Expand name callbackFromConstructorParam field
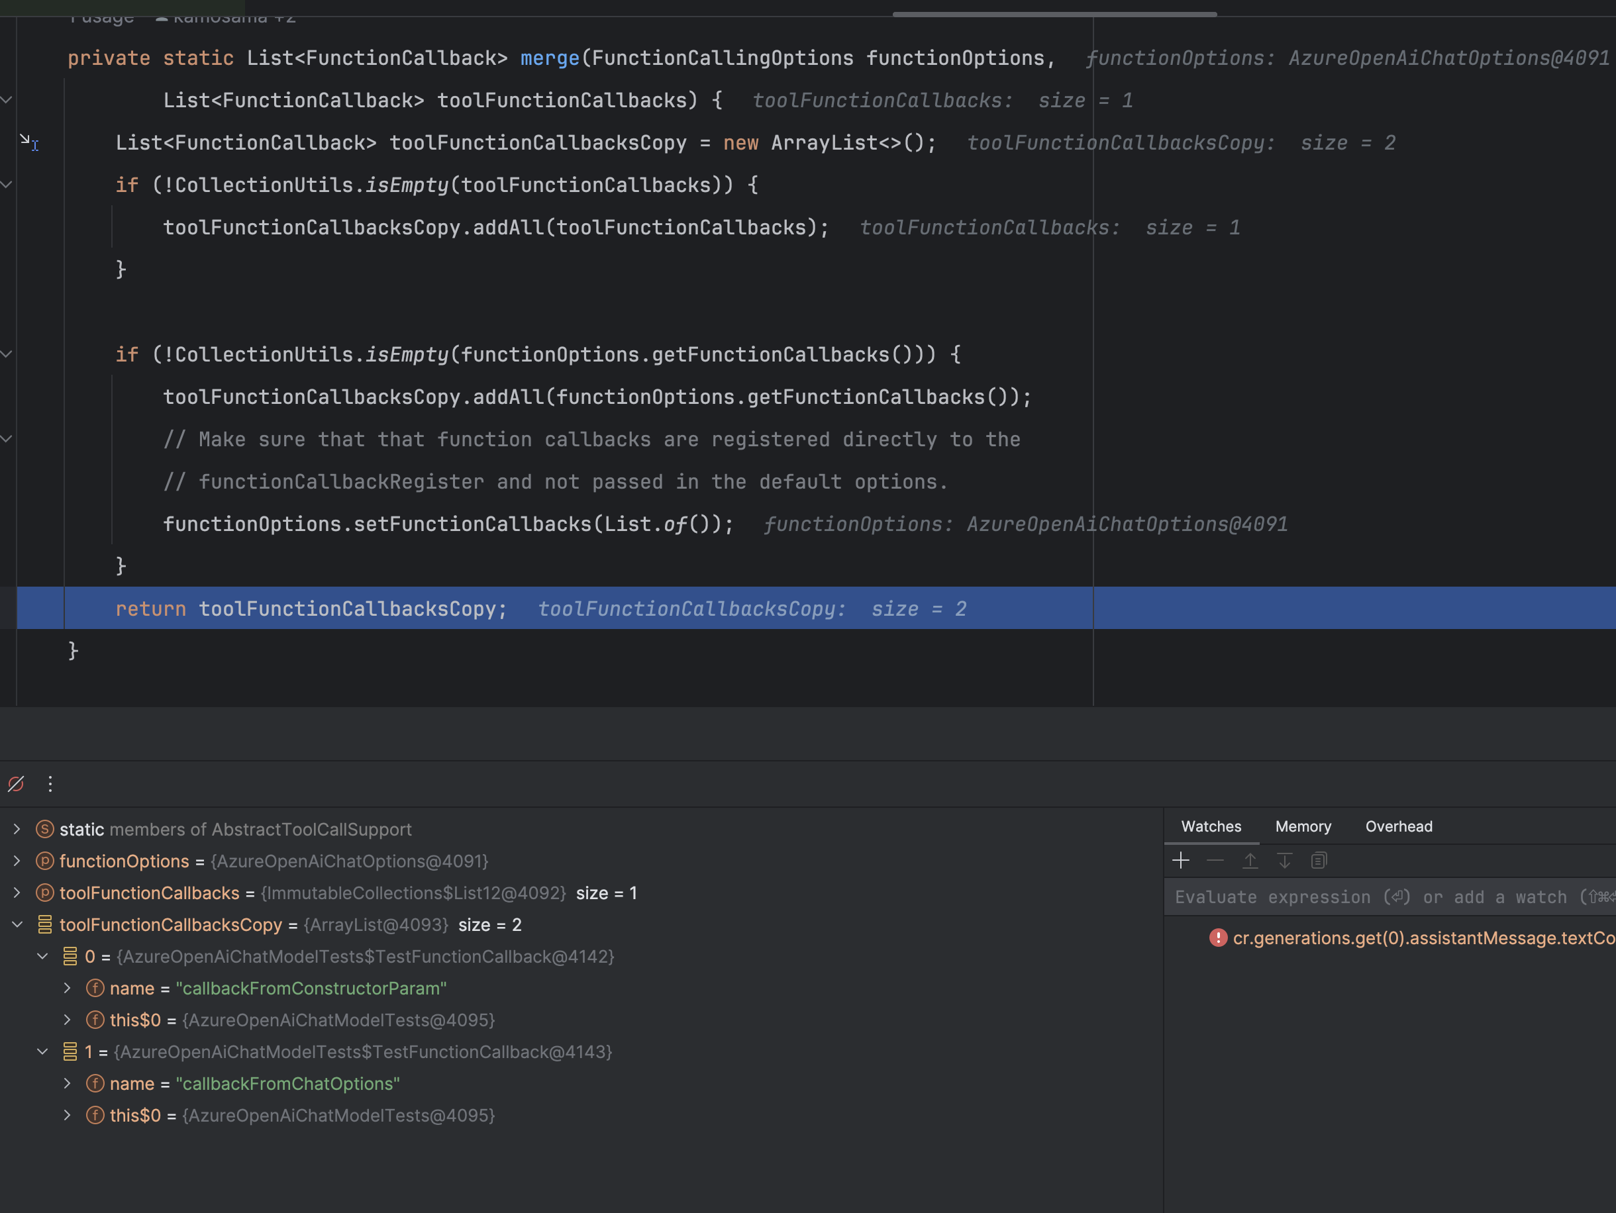 pos(67,988)
